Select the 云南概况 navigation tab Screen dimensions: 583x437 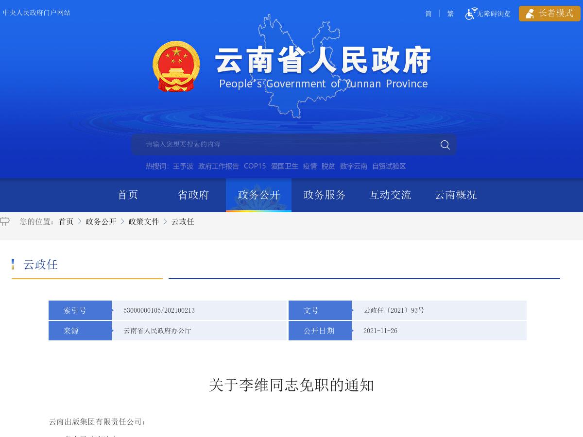(x=455, y=195)
